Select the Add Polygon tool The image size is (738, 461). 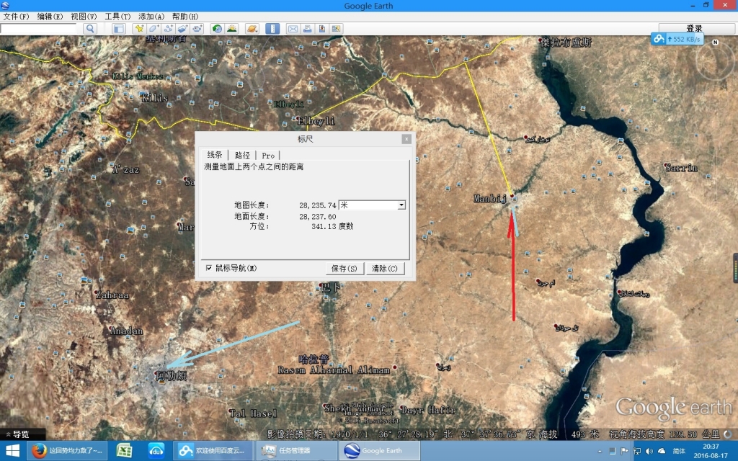point(154,29)
